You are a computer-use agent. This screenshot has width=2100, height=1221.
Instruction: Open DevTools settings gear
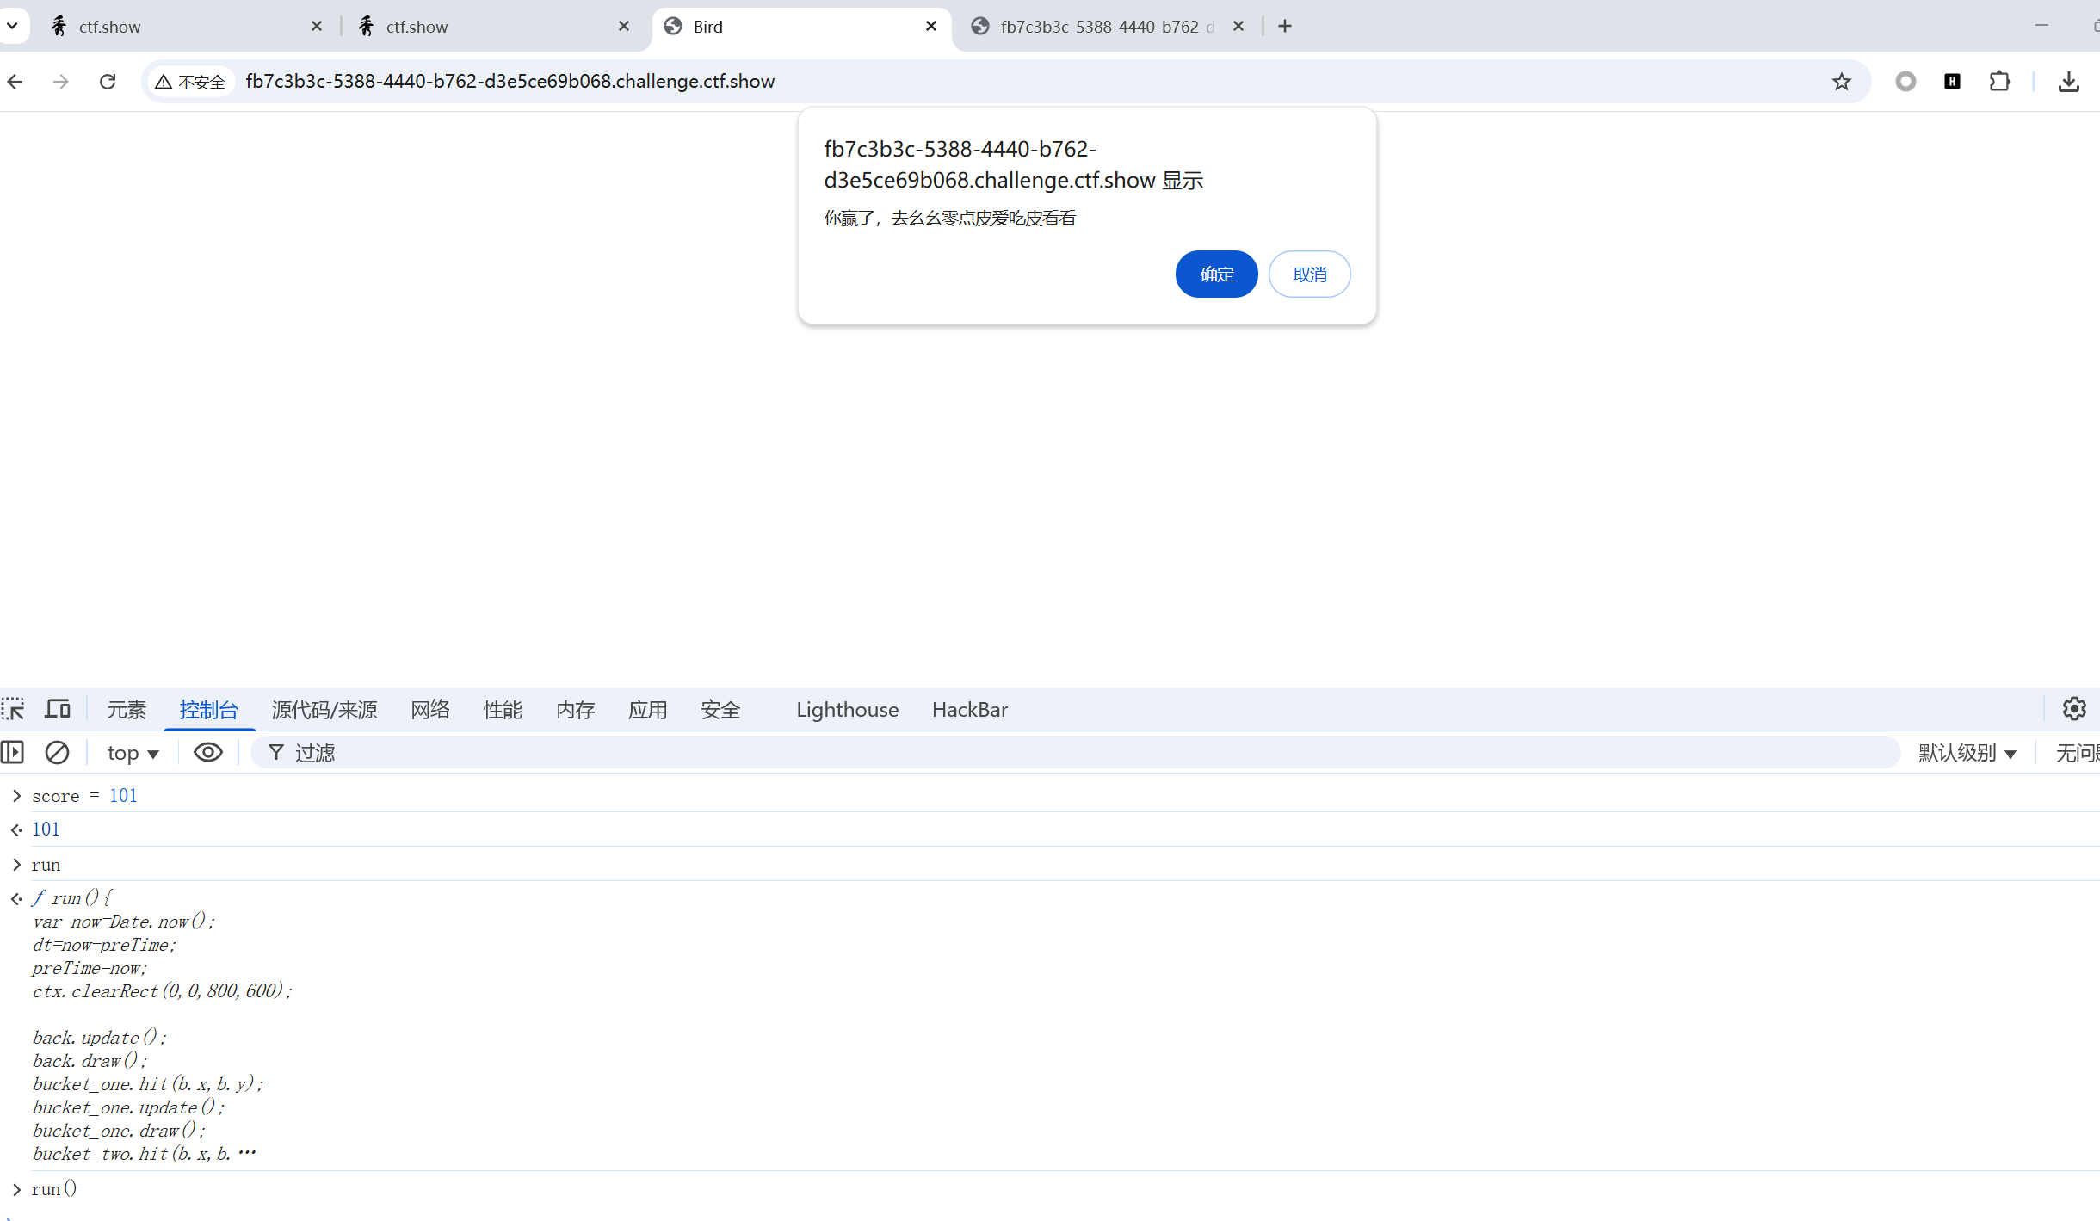pos(2074,709)
